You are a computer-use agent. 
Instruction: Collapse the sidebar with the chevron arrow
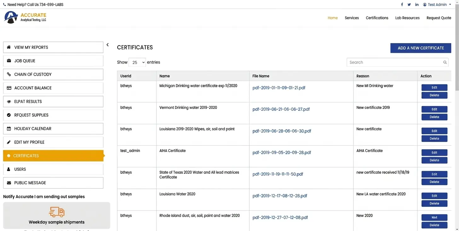coord(107,45)
